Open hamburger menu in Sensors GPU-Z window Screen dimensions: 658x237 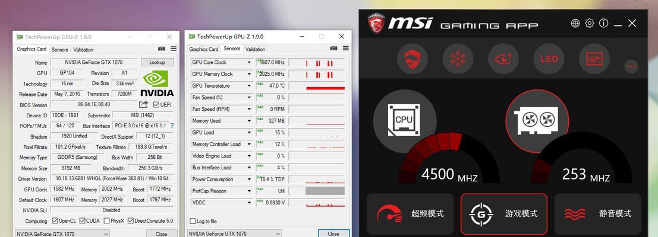click(346, 49)
